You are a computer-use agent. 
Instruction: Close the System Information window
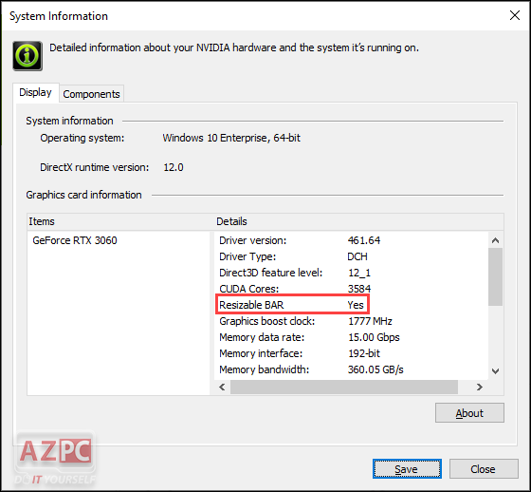tap(514, 15)
